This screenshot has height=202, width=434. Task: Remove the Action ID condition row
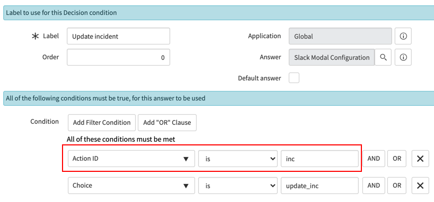(420, 159)
